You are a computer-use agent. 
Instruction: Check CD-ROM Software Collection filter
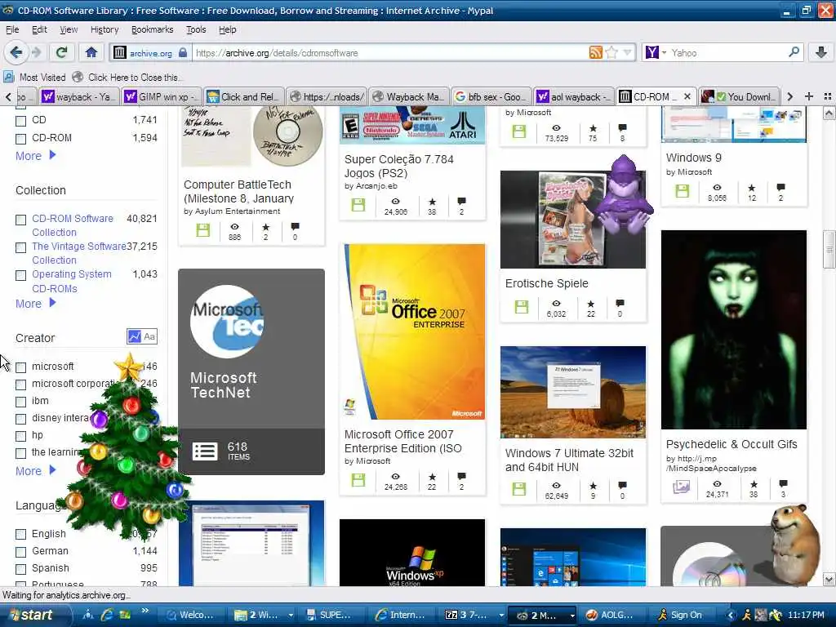20,220
